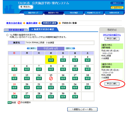The height and width of the screenshot is (114, 127).
Task: Follow the 施設の選択 breadcrumb link
Action: [x=32, y=23]
